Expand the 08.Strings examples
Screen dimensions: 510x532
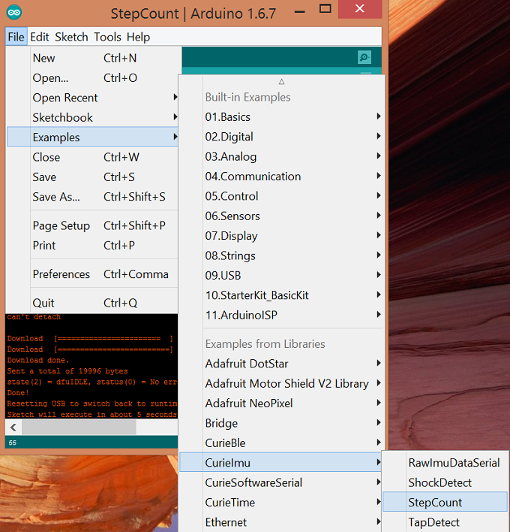pos(282,255)
